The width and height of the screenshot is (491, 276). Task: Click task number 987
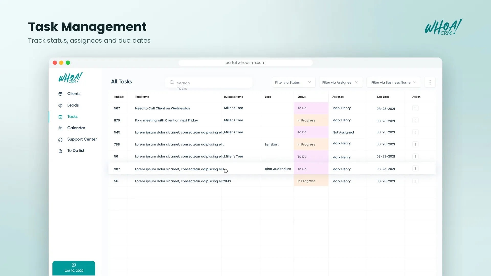coord(117,169)
